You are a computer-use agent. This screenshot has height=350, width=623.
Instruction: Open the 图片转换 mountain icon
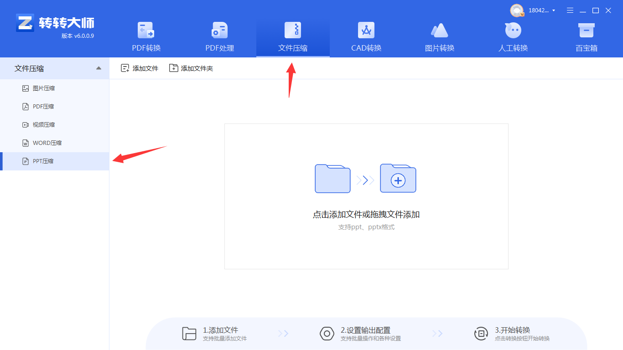[440, 30]
